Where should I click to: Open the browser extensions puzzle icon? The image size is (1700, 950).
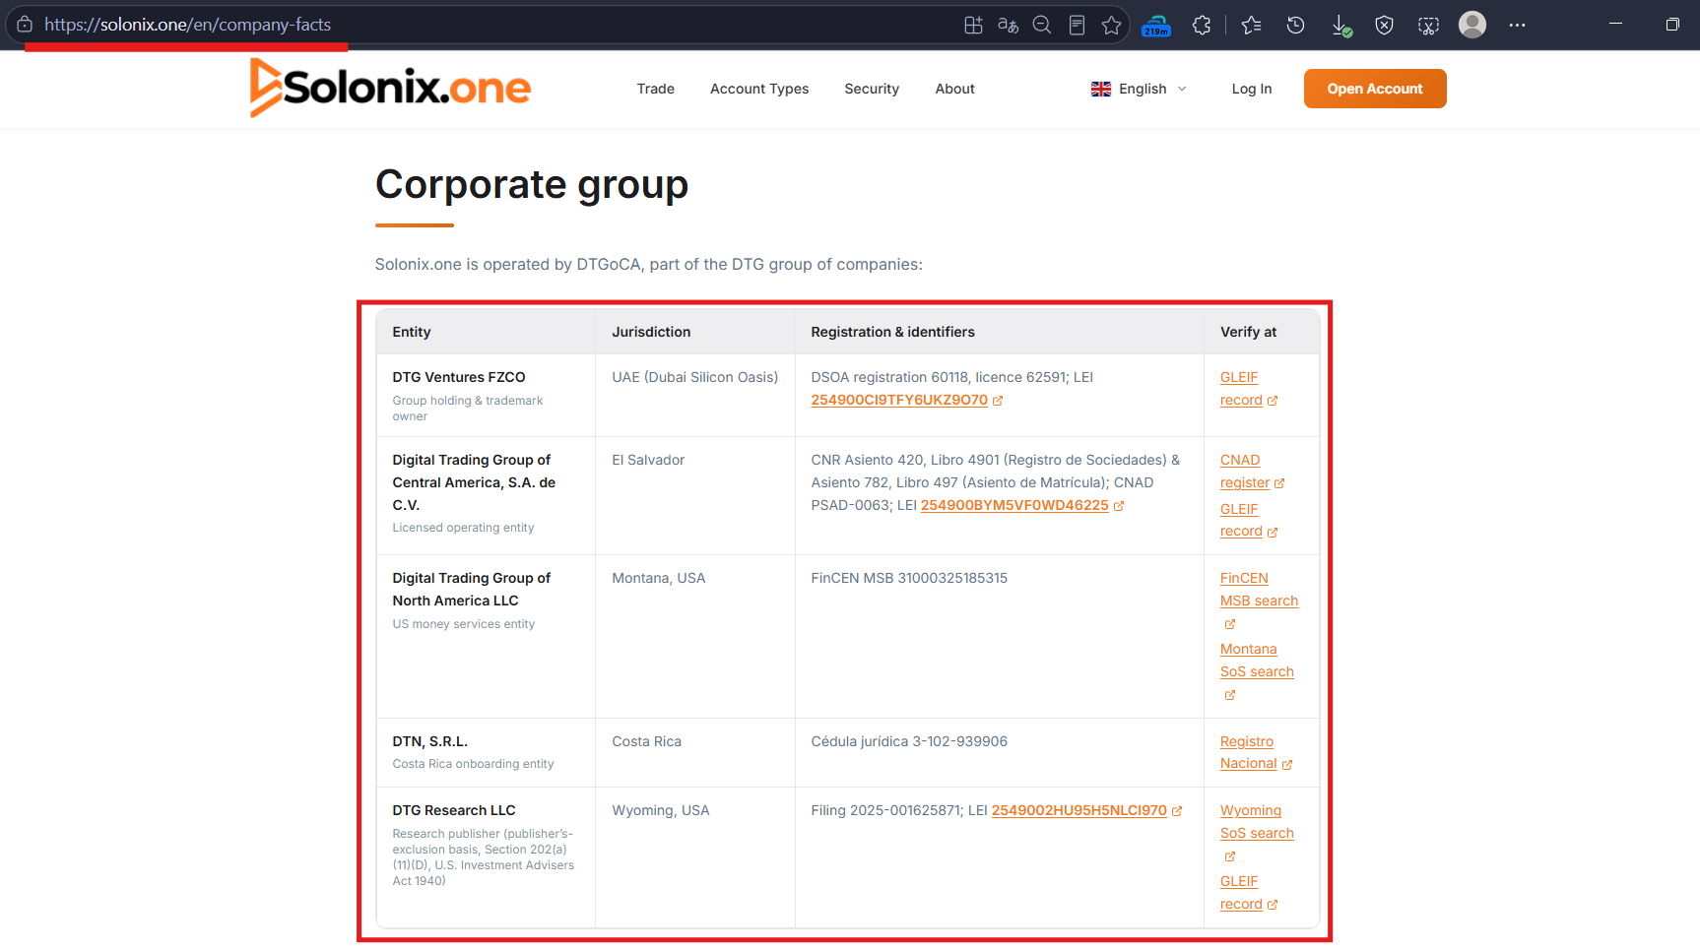tap(1202, 26)
